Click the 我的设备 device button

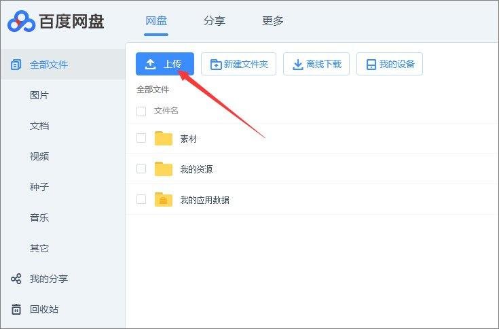pyautogui.click(x=390, y=65)
